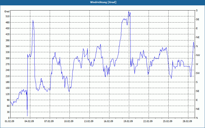Screen dimensions: 205x128
Task: Select the 420 degree axis label
Action: coord(8,34)
